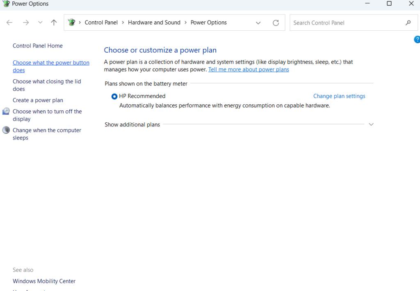Click Show additional plans label
This screenshot has height=291, width=420.
point(132,125)
